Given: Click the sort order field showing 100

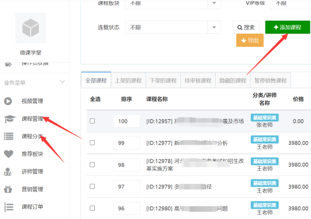Looking at the screenshot, I should tap(126, 121).
